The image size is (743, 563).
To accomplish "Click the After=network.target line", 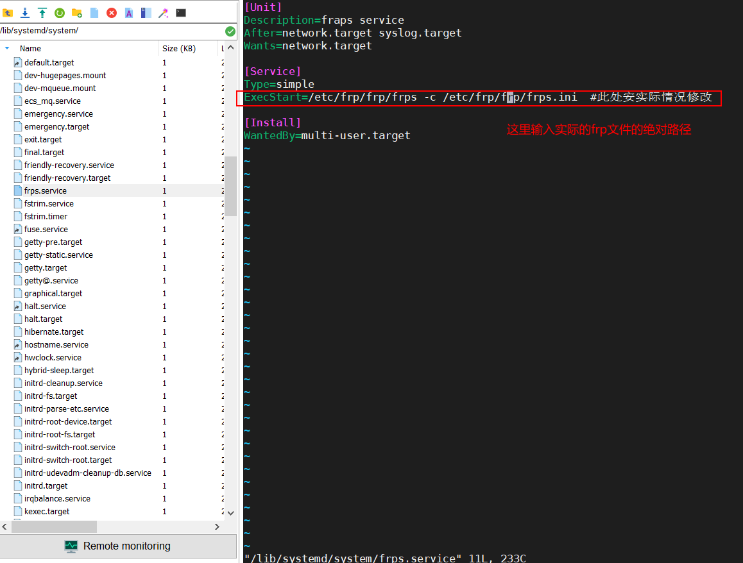I will [352, 33].
